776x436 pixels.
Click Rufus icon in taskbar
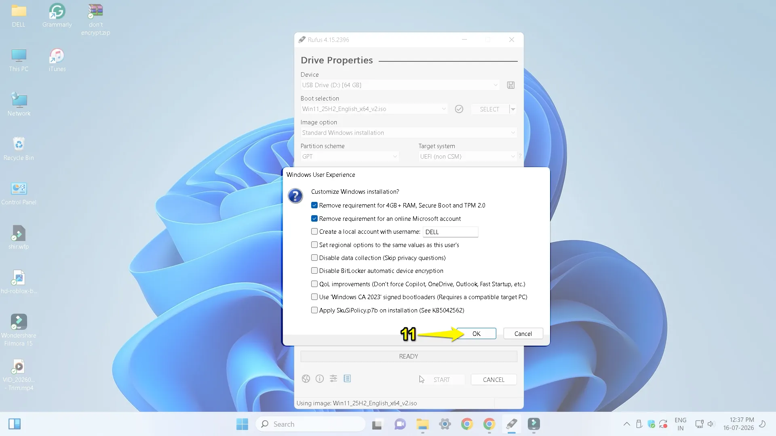pos(511,424)
